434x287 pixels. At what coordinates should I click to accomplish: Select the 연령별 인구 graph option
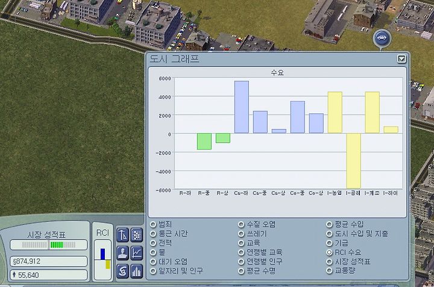(x=260, y=262)
